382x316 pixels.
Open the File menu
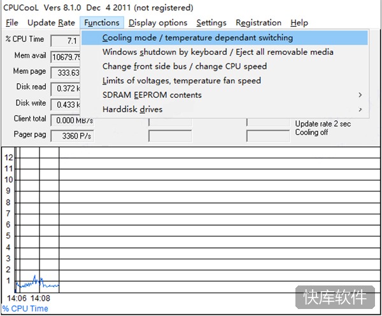12,23
